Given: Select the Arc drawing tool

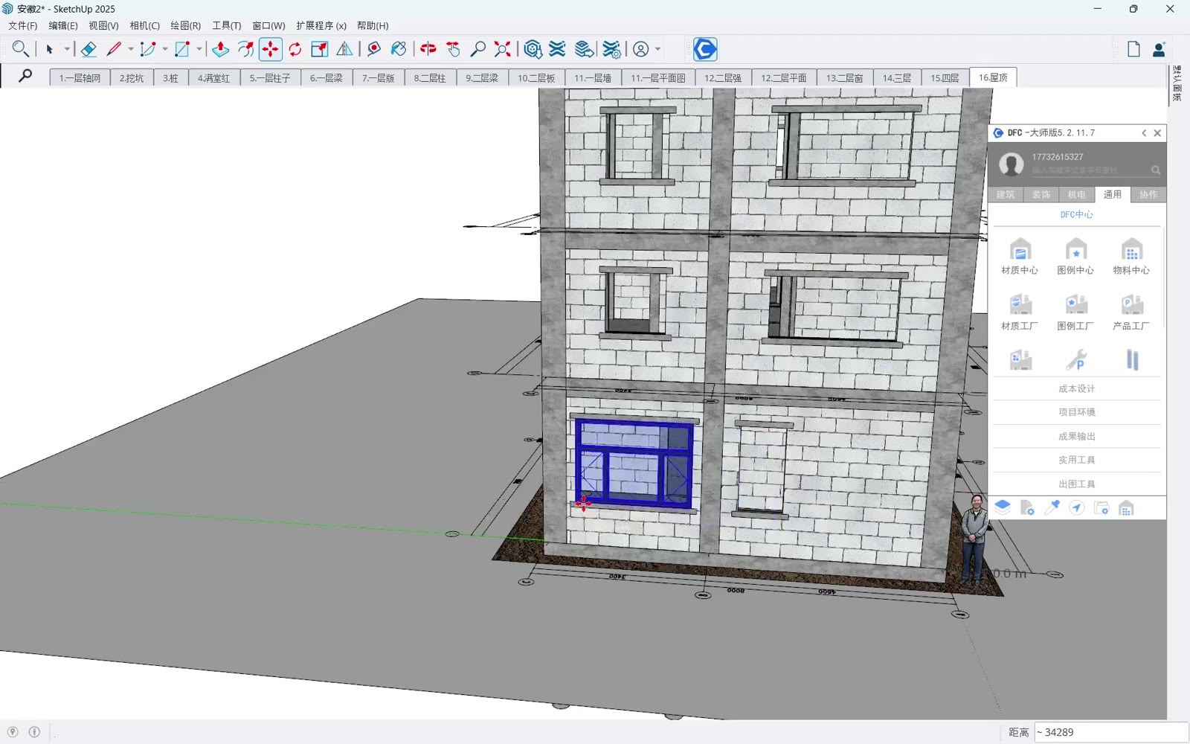Looking at the screenshot, I should [x=148, y=49].
